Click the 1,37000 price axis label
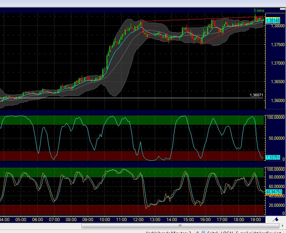 pos(273,63)
